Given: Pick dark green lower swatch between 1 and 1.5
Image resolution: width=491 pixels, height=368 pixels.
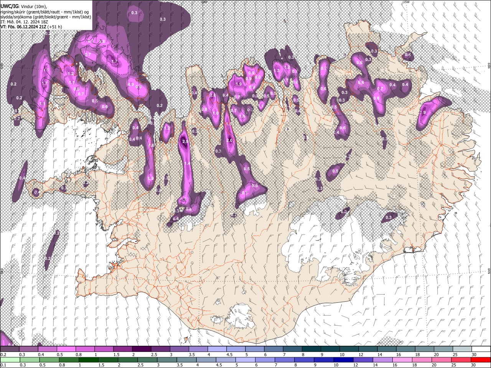Looking at the screenshot, I should pos(88,360).
